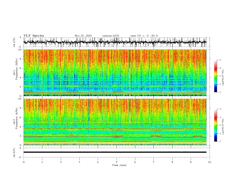Image resolution: width=236 pixels, height=182 pixels.
Task: Click inside the ch.1 spectrogram panel
Action: (115, 73)
